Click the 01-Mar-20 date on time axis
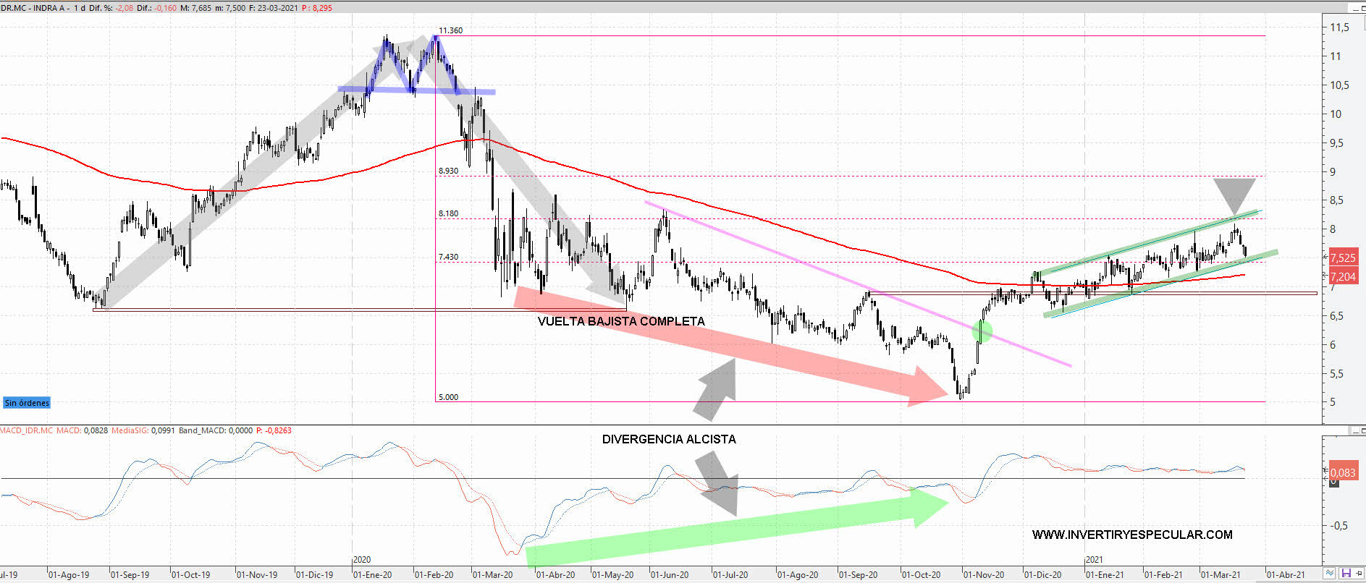This screenshot has width=1366, height=583. point(492,574)
